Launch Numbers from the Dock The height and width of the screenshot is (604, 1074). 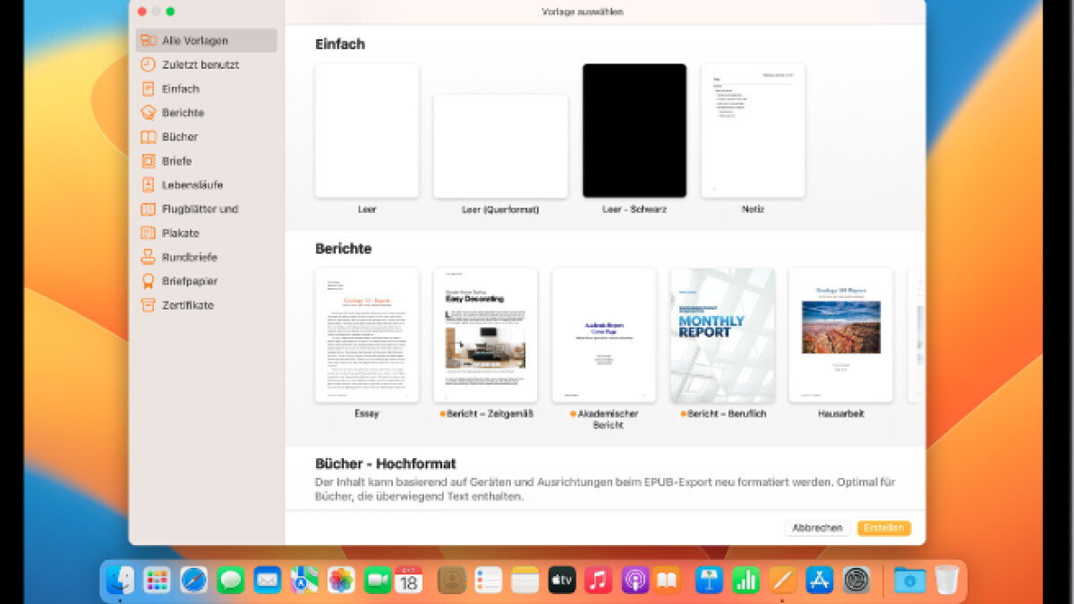pos(746,580)
